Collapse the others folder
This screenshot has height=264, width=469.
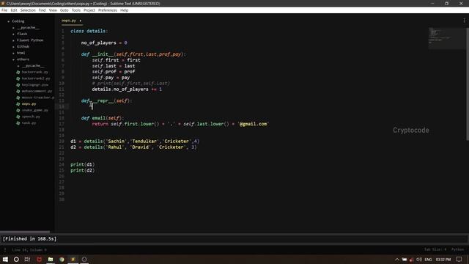coord(13,59)
